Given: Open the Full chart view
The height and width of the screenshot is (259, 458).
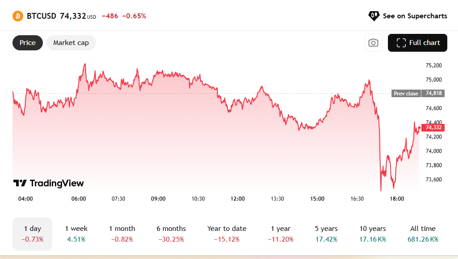Looking at the screenshot, I should click(418, 43).
